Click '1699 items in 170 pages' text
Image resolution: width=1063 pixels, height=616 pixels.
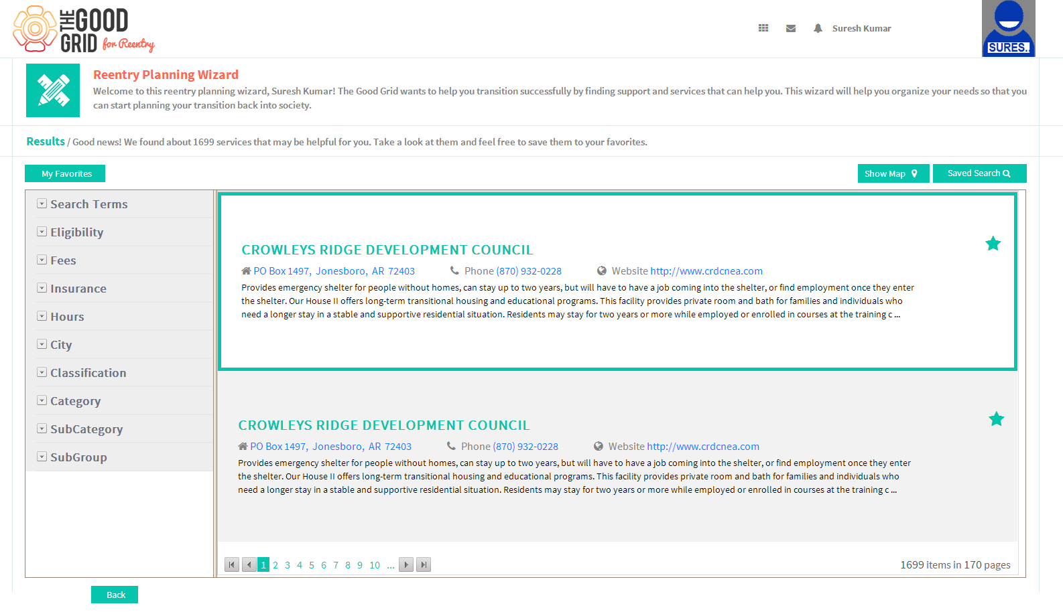955,564
